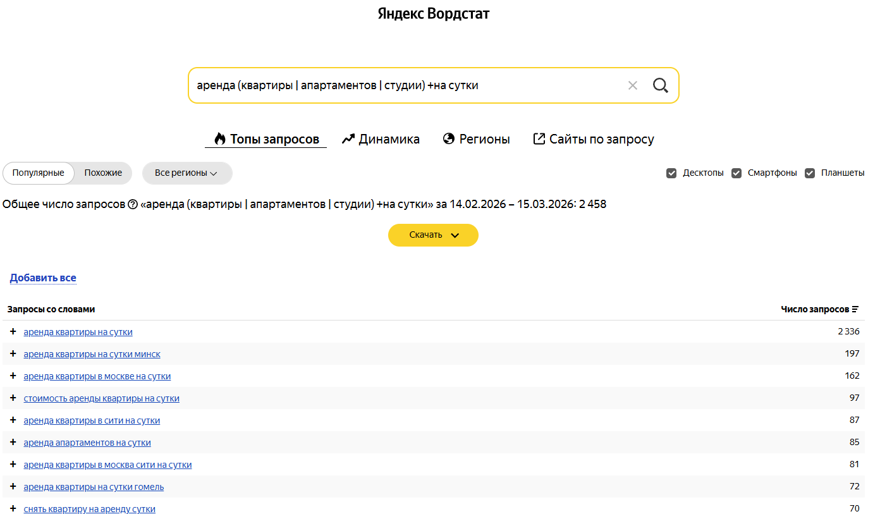
Task: Open link 'стоимость аренды квартиры на сутки'
Action: tap(102, 398)
